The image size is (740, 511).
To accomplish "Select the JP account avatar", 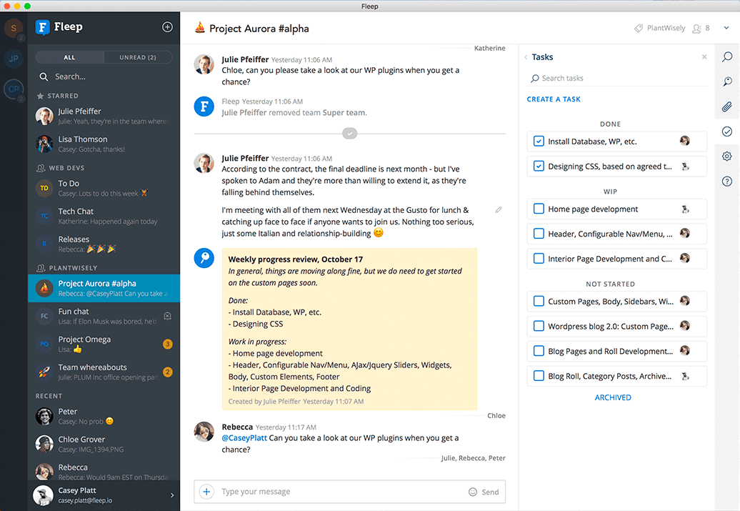I will click(x=14, y=59).
